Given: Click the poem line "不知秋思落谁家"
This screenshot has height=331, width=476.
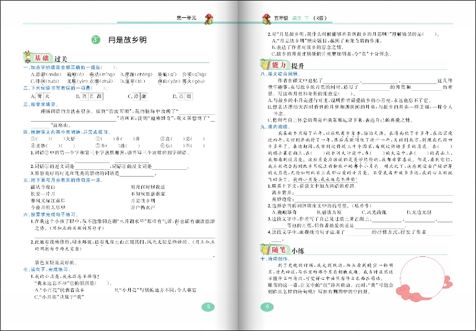Looking at the screenshot, I should pyautogui.click(x=148, y=194).
